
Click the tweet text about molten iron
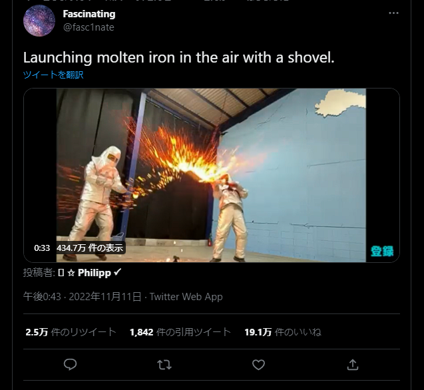point(178,57)
